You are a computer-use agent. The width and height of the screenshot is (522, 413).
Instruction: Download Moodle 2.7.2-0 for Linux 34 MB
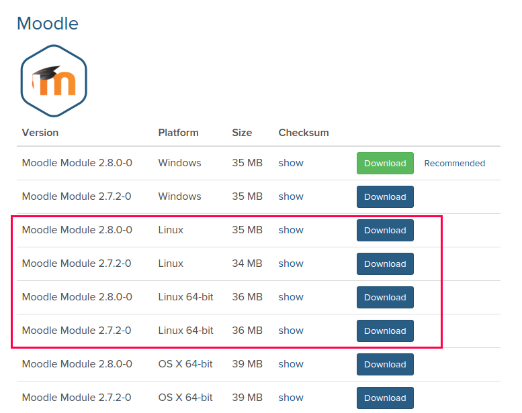[385, 263]
